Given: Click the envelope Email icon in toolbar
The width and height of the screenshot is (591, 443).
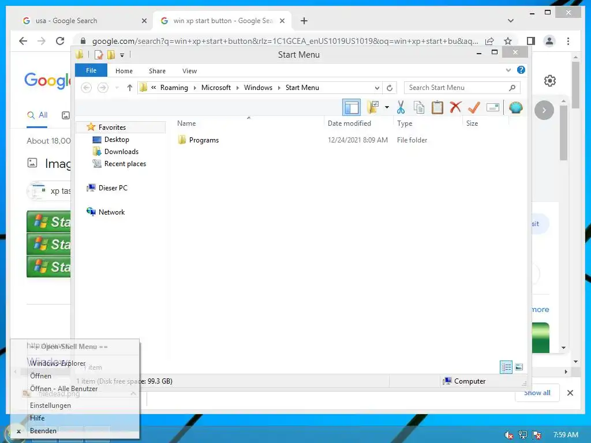Looking at the screenshot, I should pos(493,107).
